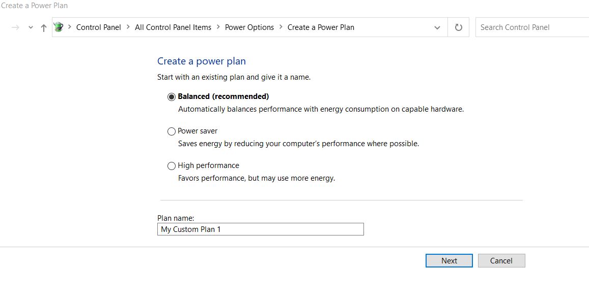Select the Balanced (recommended) radio button
The width and height of the screenshot is (589, 303).
[x=171, y=97]
